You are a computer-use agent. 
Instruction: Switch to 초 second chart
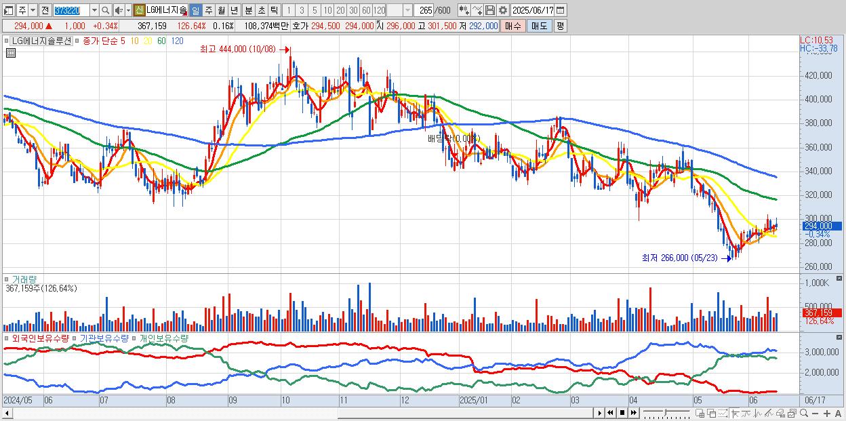coord(262,10)
